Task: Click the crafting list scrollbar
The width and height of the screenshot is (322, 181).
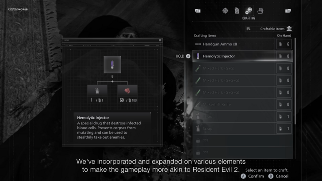Action: [295, 81]
